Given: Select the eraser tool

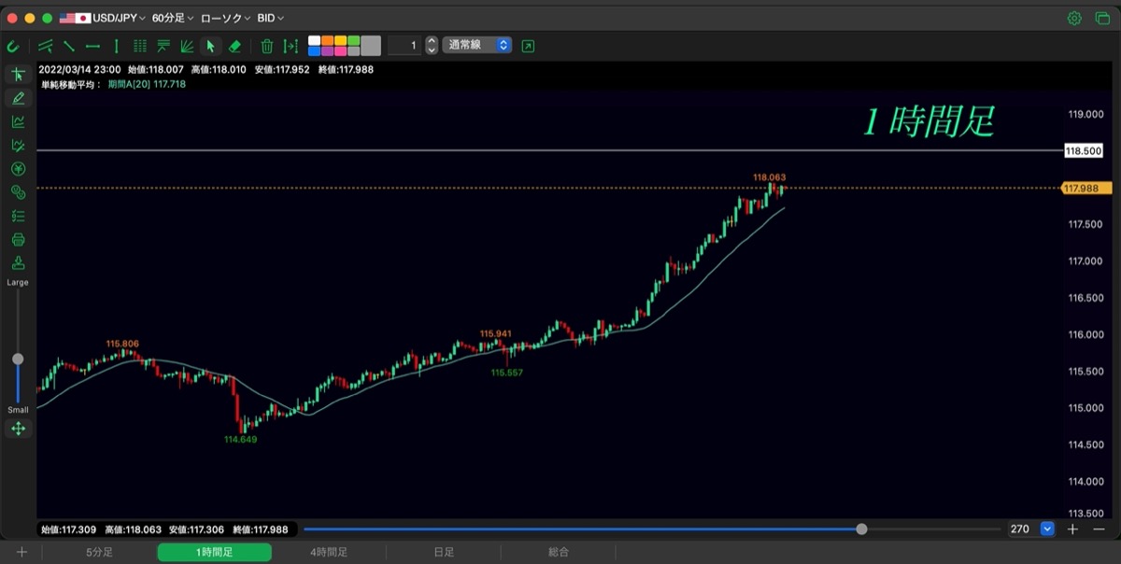Looking at the screenshot, I should (x=234, y=46).
